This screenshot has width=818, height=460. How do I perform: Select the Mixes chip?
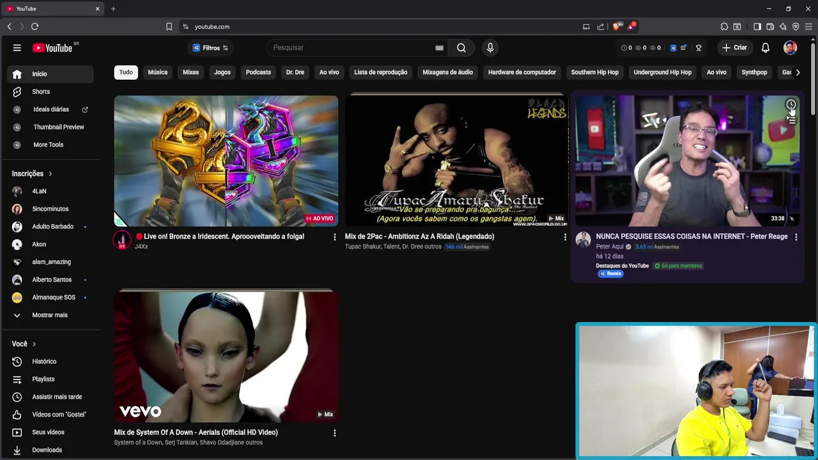pos(190,72)
